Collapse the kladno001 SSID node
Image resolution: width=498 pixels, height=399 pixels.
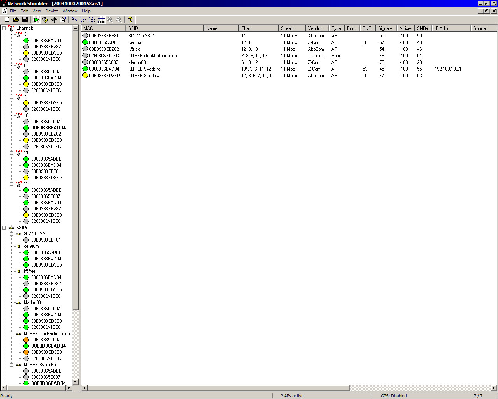[11, 302]
